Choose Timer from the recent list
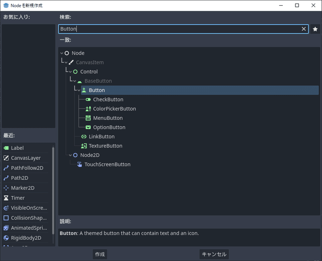The height and width of the screenshot is (261, 322). [x=18, y=198]
